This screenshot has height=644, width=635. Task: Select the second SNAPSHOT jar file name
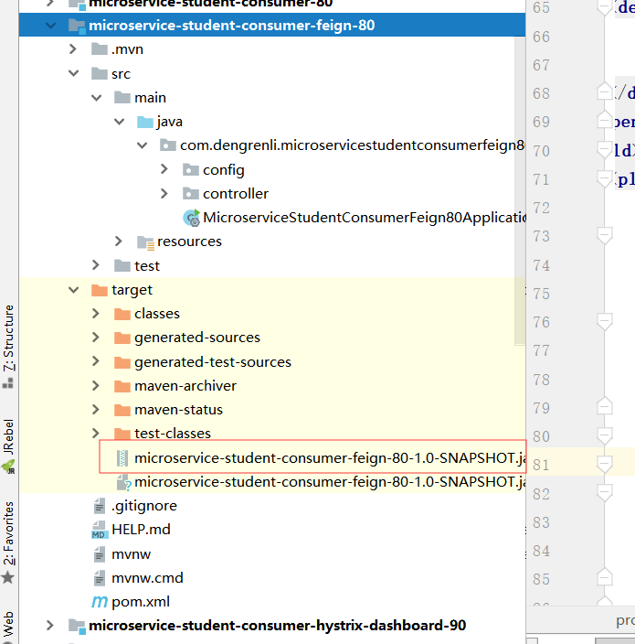pos(330,482)
